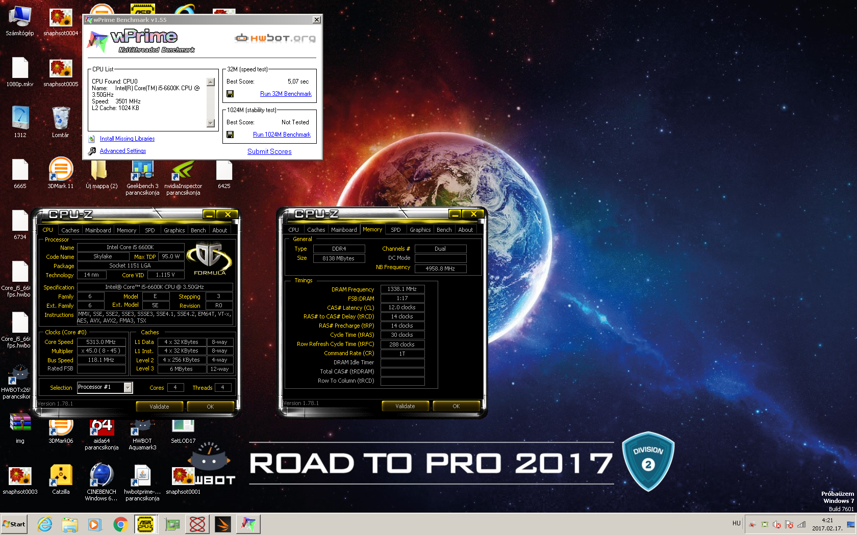Open the 6425 file icon
The image size is (857, 535).
point(224,174)
